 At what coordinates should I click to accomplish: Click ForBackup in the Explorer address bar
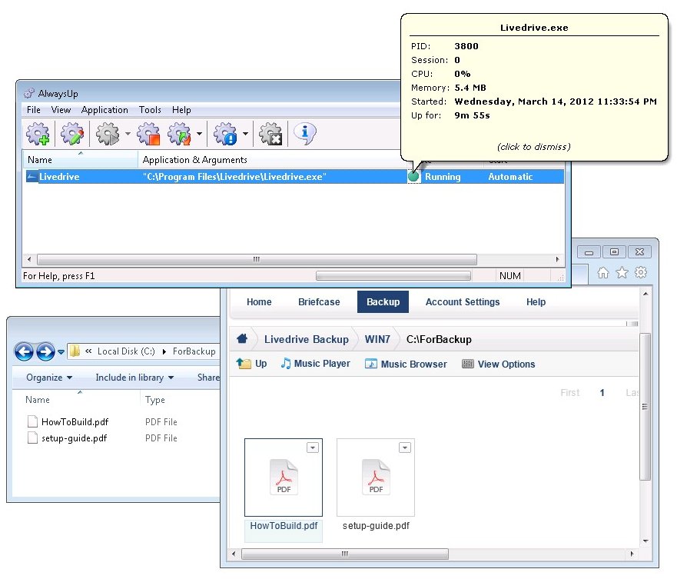click(x=194, y=351)
